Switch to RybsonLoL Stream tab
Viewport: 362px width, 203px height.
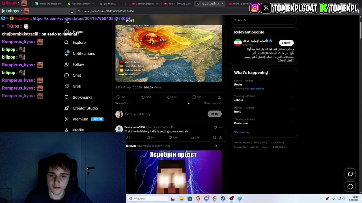click(81, 4)
